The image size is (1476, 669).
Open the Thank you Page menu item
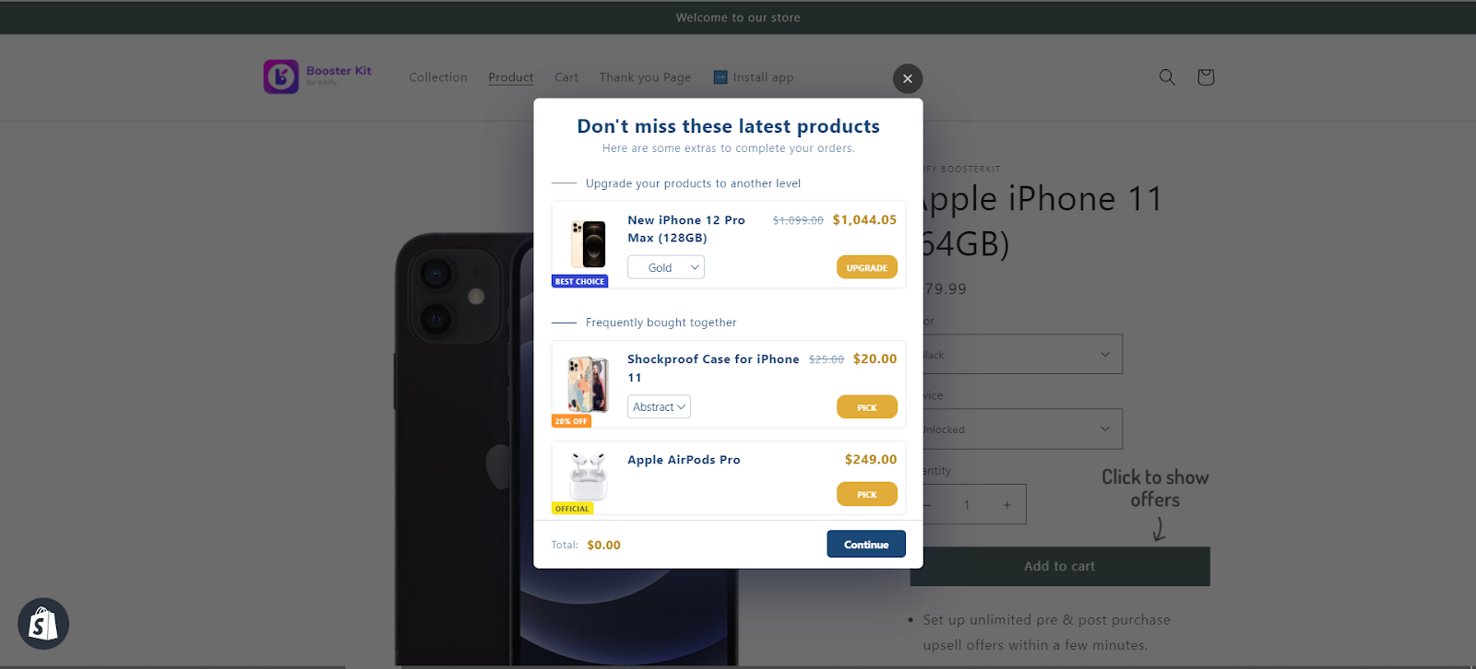click(x=645, y=77)
